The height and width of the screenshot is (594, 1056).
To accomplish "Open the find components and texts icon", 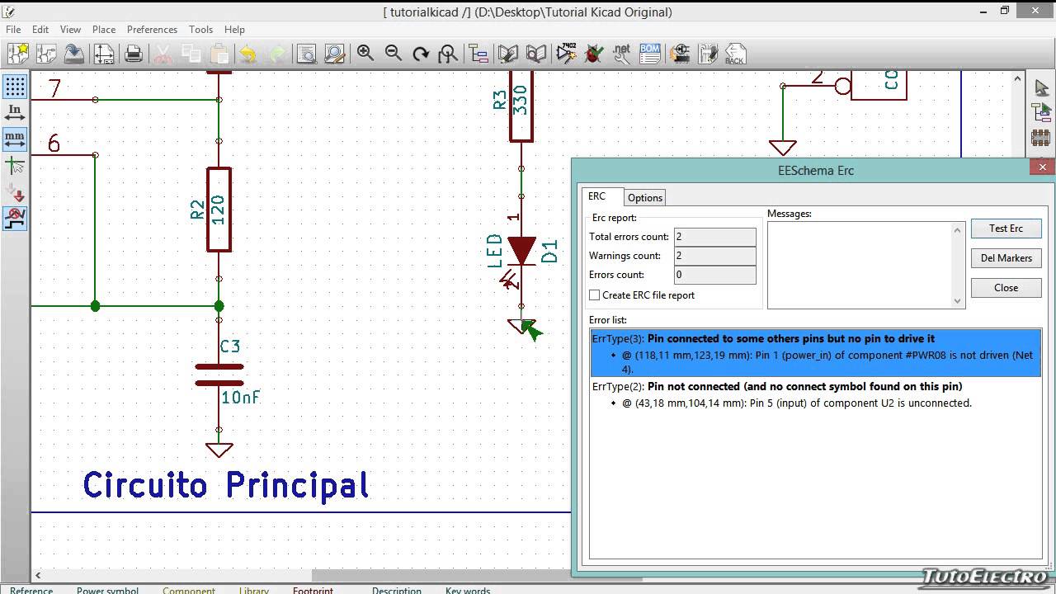I will point(306,54).
